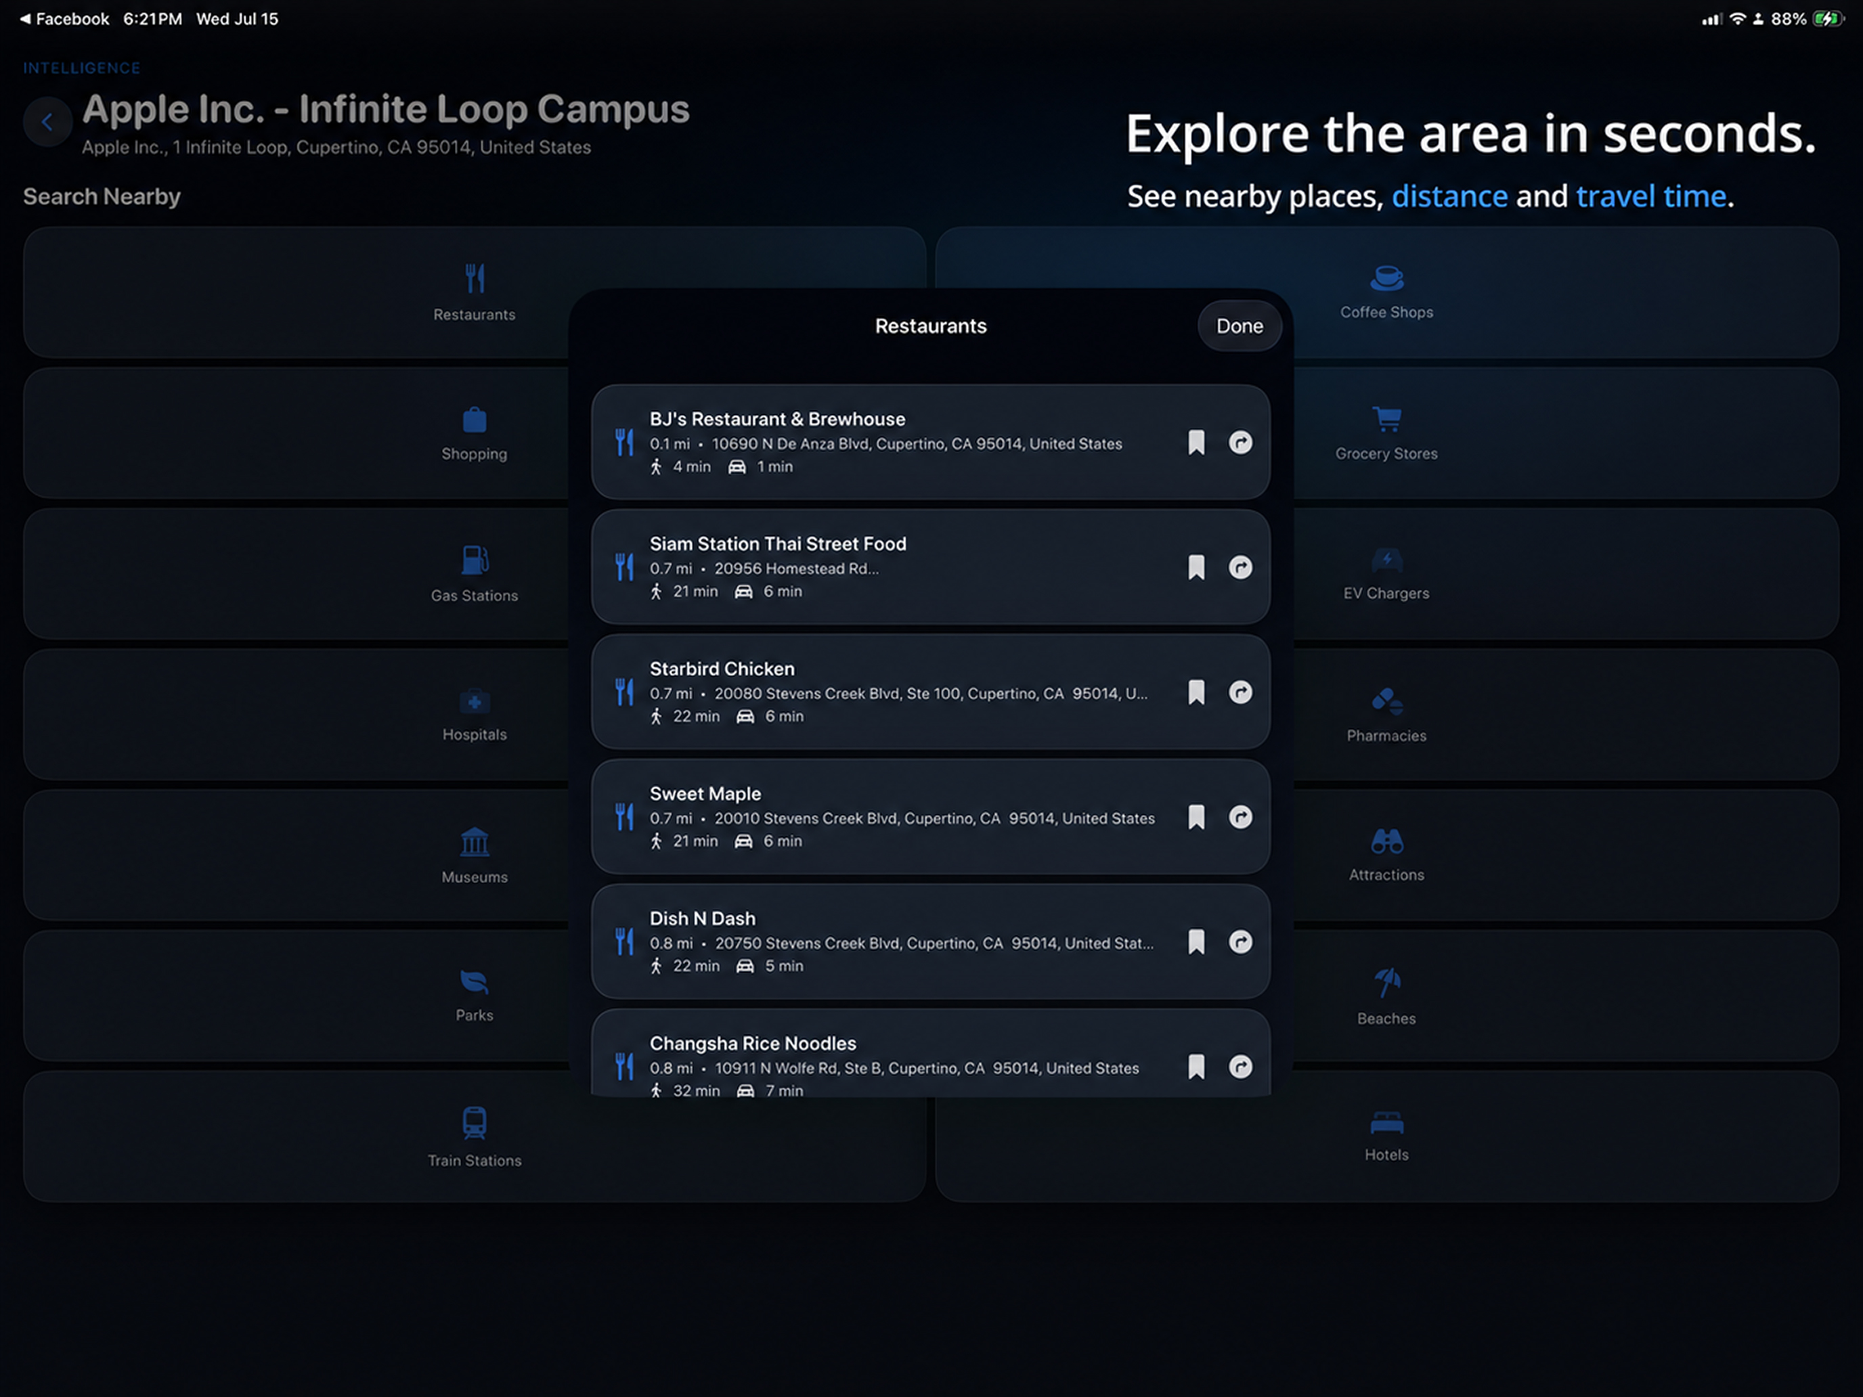1863x1397 pixels.
Task: Share Starbird Chicken entry
Action: click(1241, 691)
